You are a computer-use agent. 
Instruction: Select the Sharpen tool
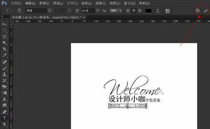pyautogui.click(x=5, y=99)
